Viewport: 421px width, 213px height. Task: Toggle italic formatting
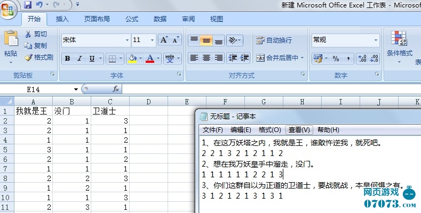tap(80, 59)
